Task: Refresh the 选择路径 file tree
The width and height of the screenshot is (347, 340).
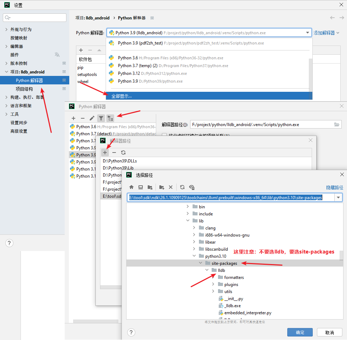Action: [x=182, y=187]
